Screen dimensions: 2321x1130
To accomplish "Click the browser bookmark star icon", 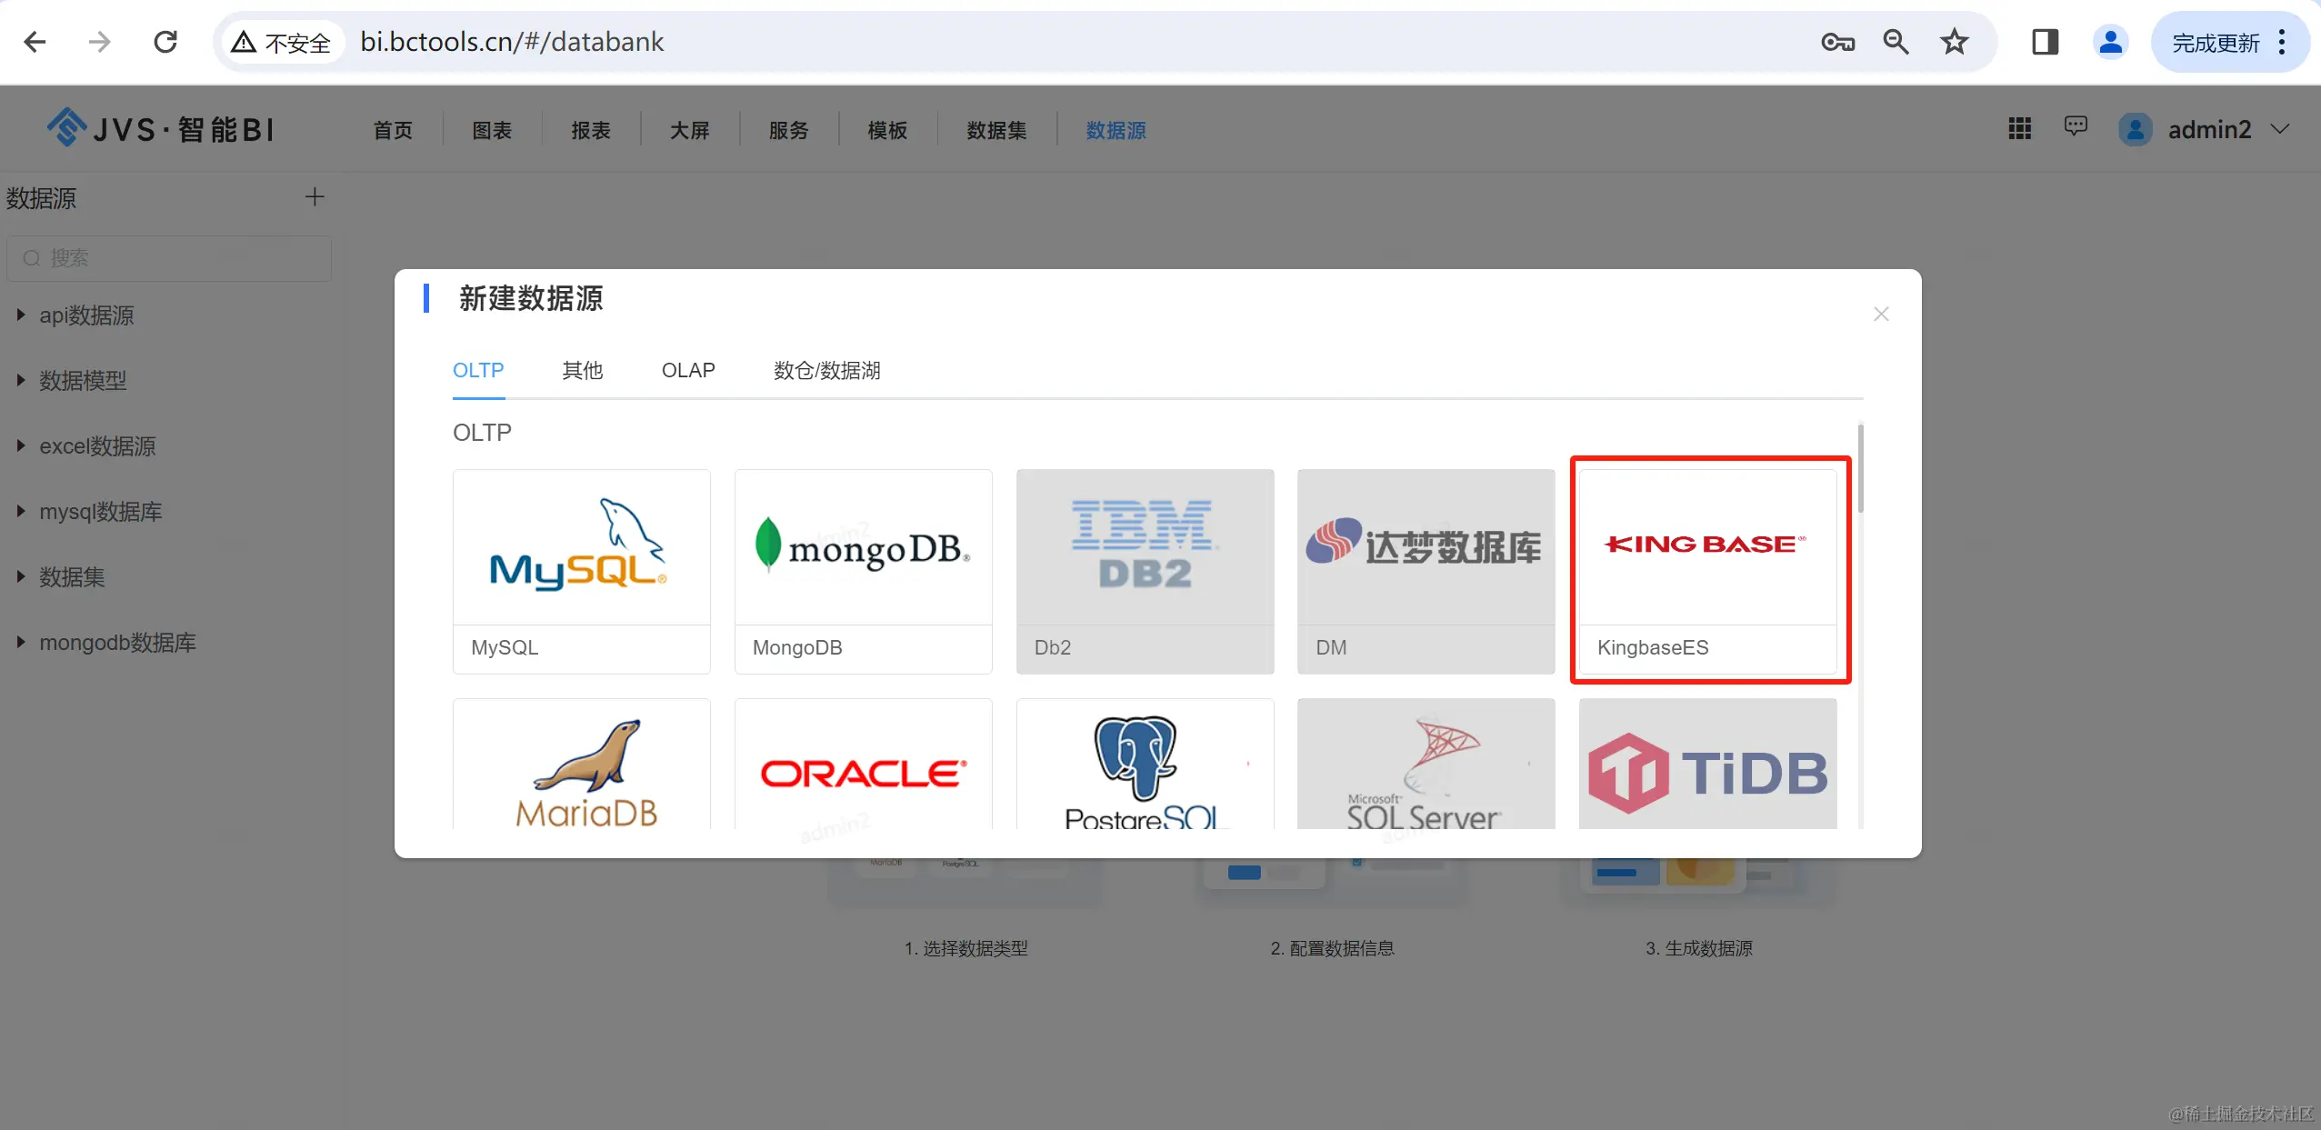I will (1954, 42).
